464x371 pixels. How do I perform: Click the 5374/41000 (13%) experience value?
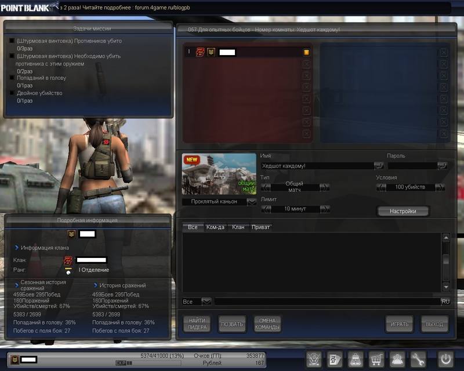click(162, 355)
